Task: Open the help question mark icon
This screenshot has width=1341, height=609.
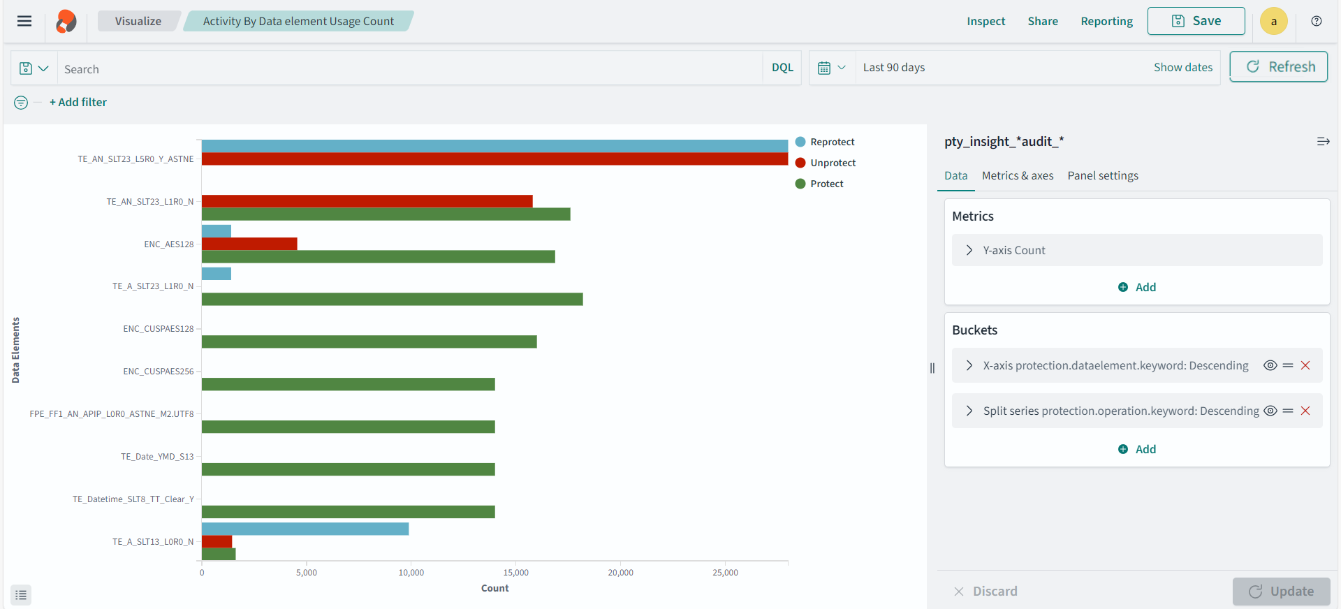Action: 1316,21
